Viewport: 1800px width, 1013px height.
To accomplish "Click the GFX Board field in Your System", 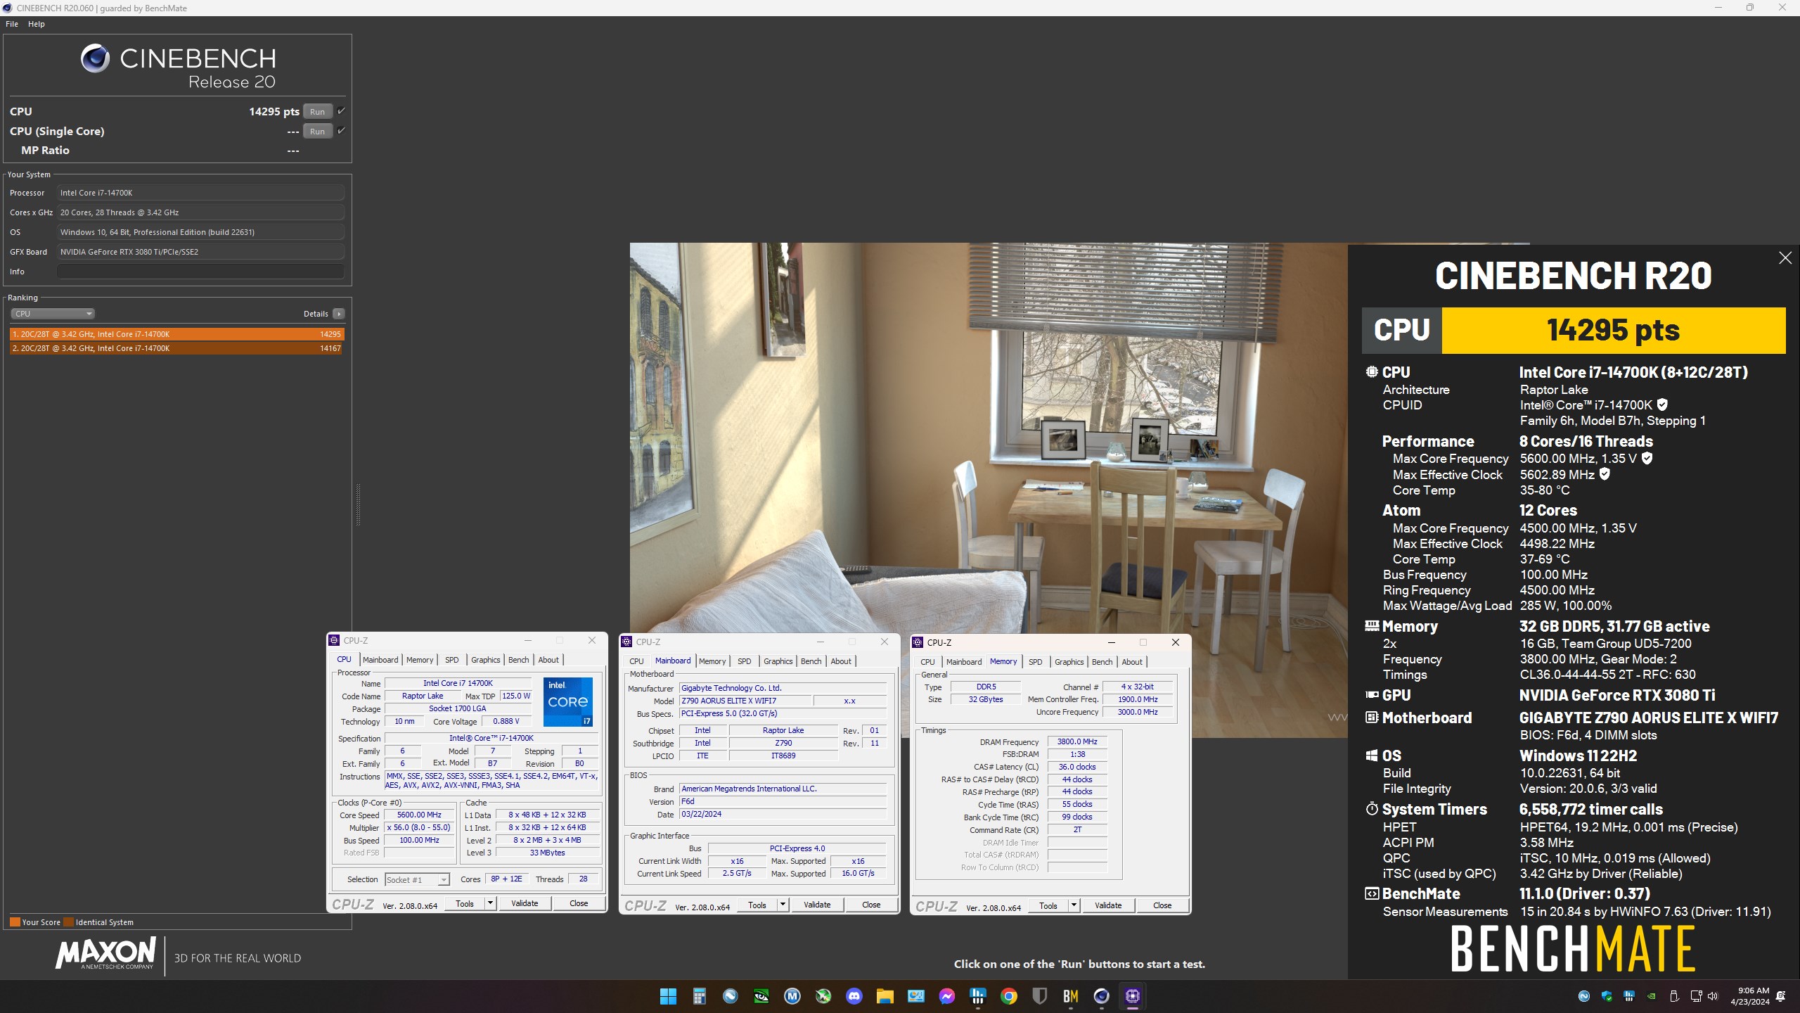I will pos(200,252).
